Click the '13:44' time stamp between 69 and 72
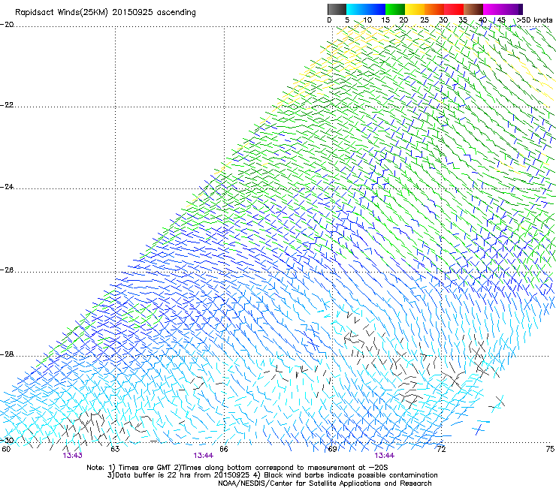Viewport: 556px width, 488px height. [x=385, y=456]
